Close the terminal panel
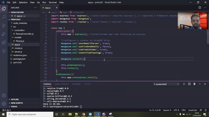The width and height of the screenshot is (209, 117). [205, 84]
